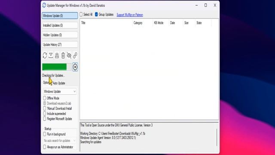Switch to the Options tab
This screenshot has width=275, height=155.
(46, 83)
